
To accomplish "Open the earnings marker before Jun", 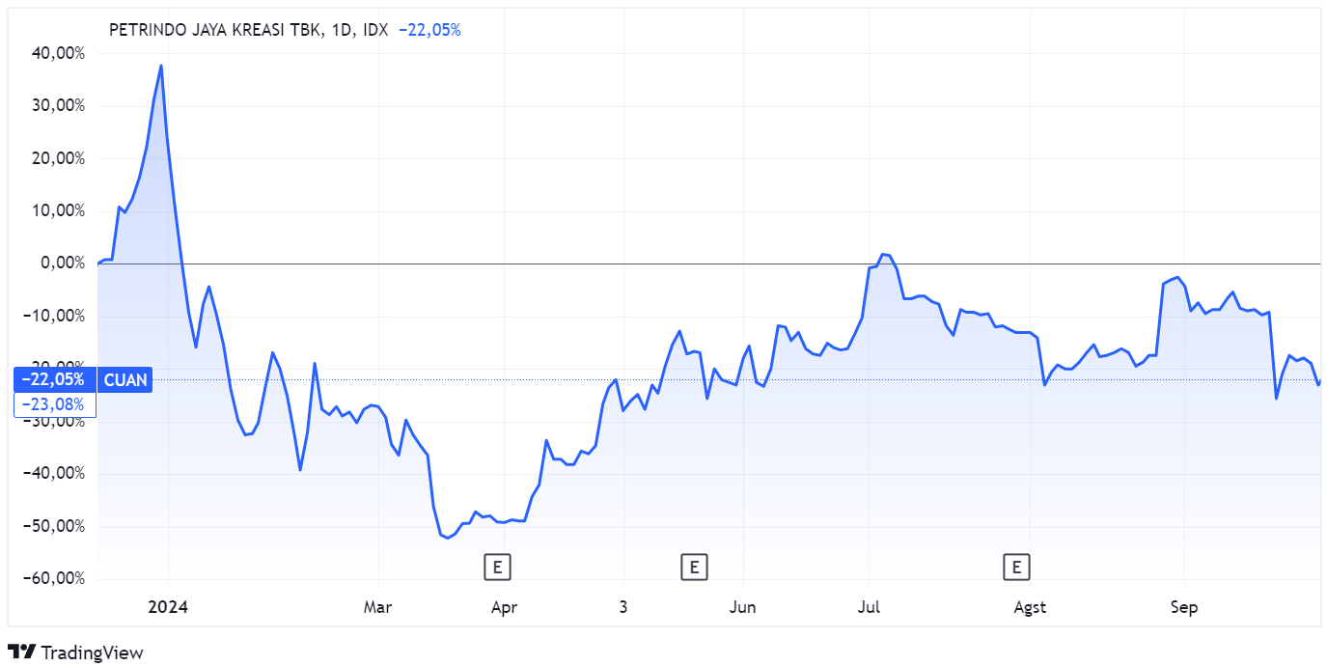I will [x=694, y=567].
